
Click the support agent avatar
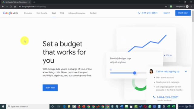tap(151, 71)
